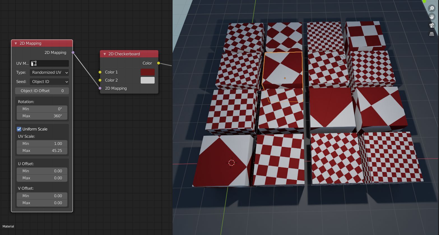Open the Type dropdown showing Randomized UV
This screenshot has width=439, height=235.
[x=49, y=72]
